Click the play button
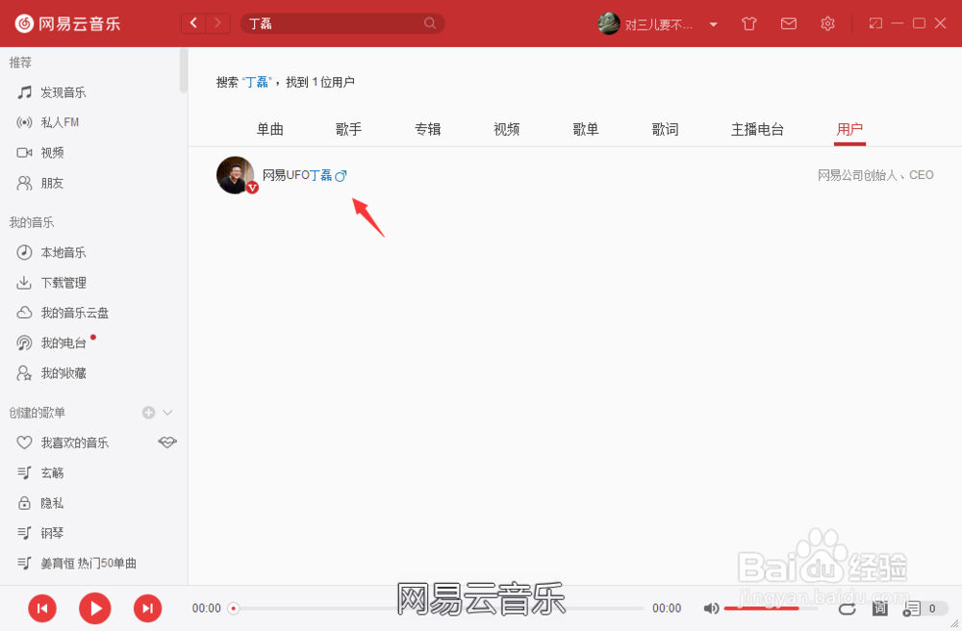This screenshot has width=962, height=631. (x=95, y=608)
